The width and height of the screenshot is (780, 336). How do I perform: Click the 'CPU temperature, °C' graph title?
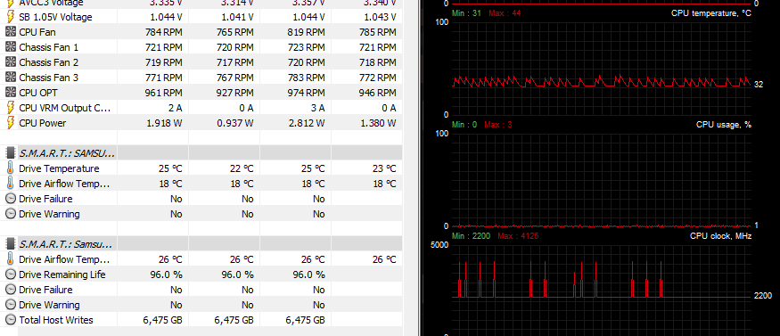711,12
